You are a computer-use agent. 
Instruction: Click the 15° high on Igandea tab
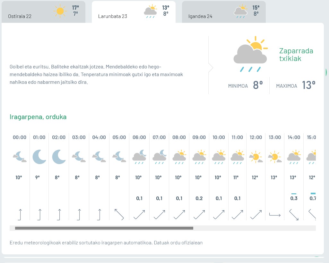(x=256, y=8)
